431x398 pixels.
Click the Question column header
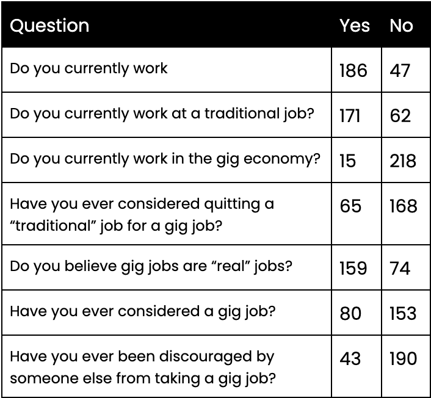pyautogui.click(x=49, y=26)
